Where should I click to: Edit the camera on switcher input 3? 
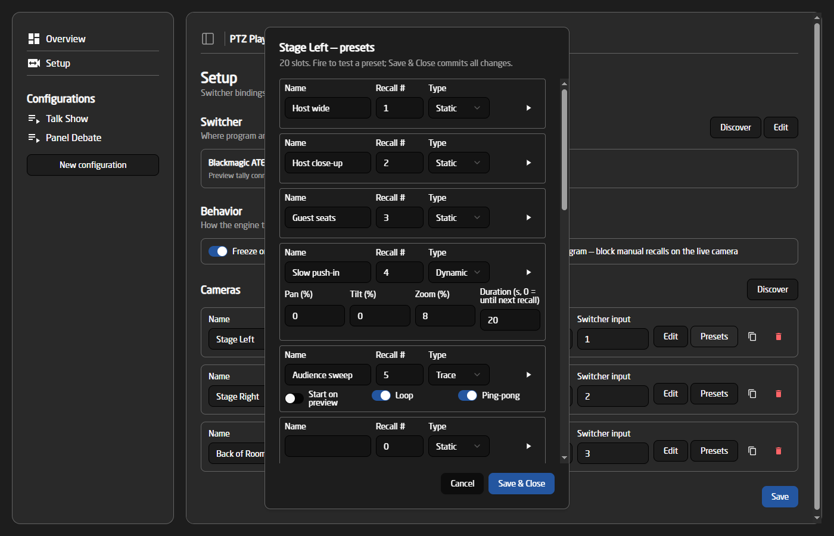[671, 451]
